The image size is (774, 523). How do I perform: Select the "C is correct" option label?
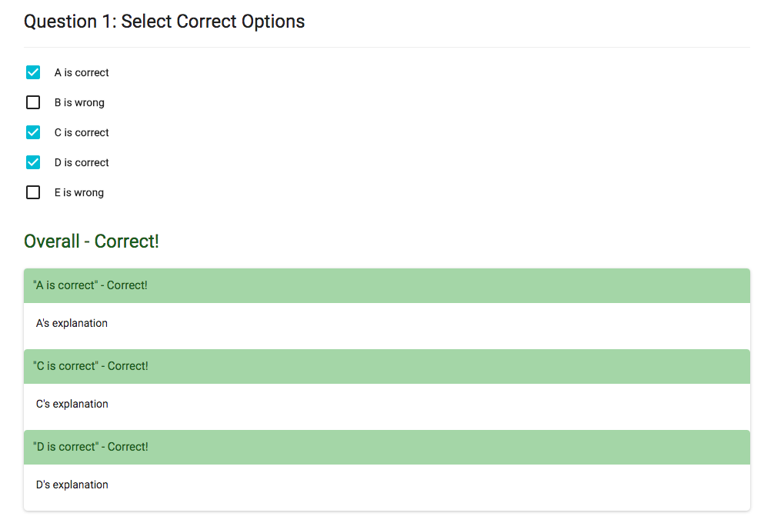pyautogui.click(x=81, y=132)
